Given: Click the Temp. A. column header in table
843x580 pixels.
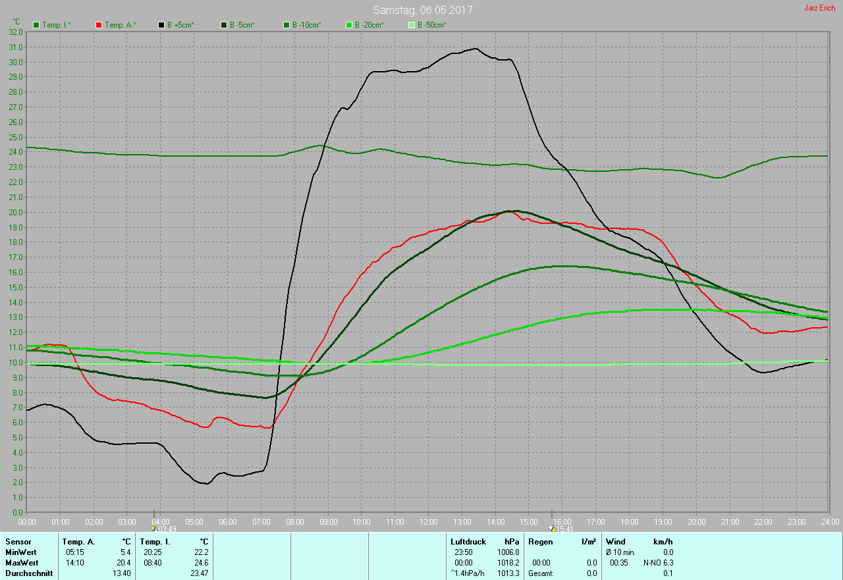Looking at the screenshot, I should point(78,541).
